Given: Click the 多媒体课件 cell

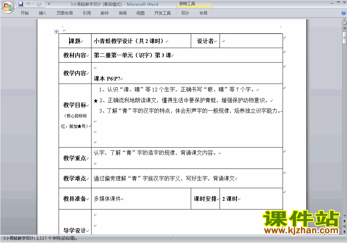Looking at the screenshot, I should pos(141,199).
